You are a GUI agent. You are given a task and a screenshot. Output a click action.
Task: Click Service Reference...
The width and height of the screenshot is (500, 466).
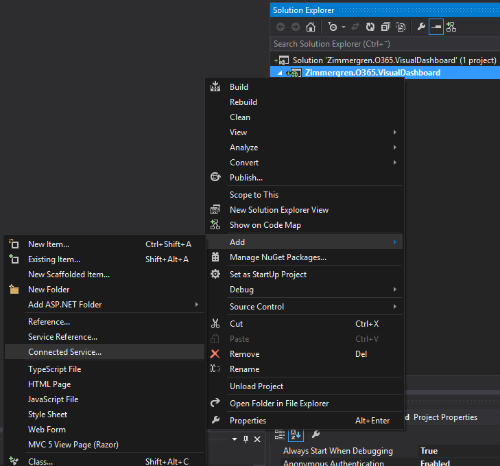coord(104,337)
